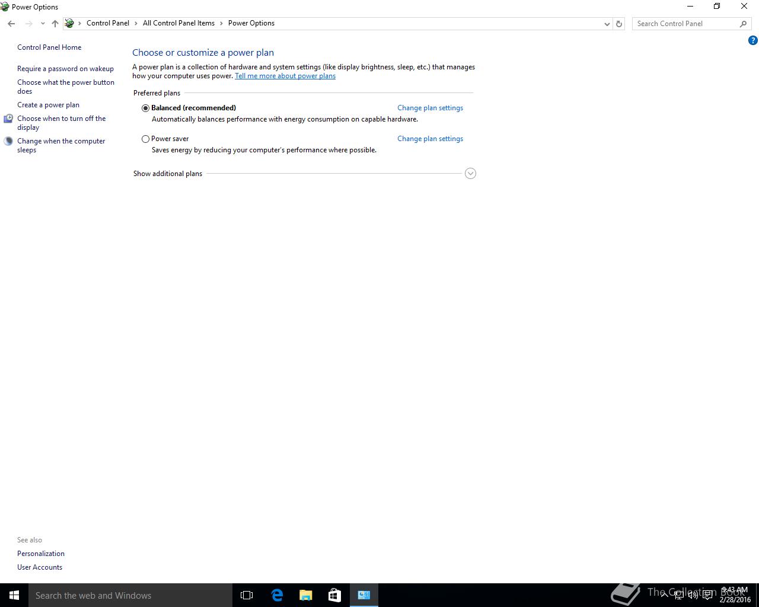The width and height of the screenshot is (759, 607).
Task: Open the taskbar clock and date
Action: [x=735, y=595]
